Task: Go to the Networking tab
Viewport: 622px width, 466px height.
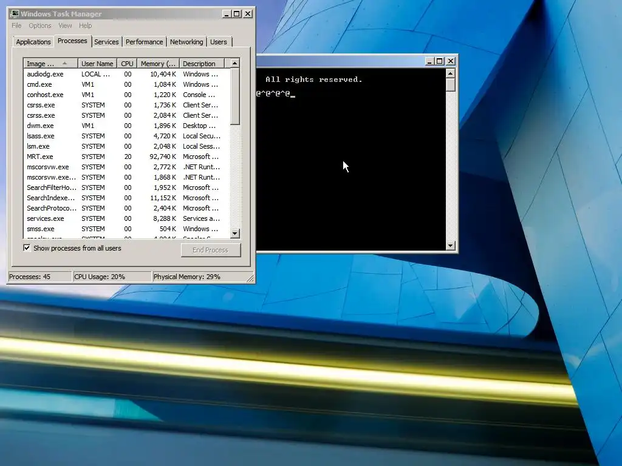Action: point(186,42)
